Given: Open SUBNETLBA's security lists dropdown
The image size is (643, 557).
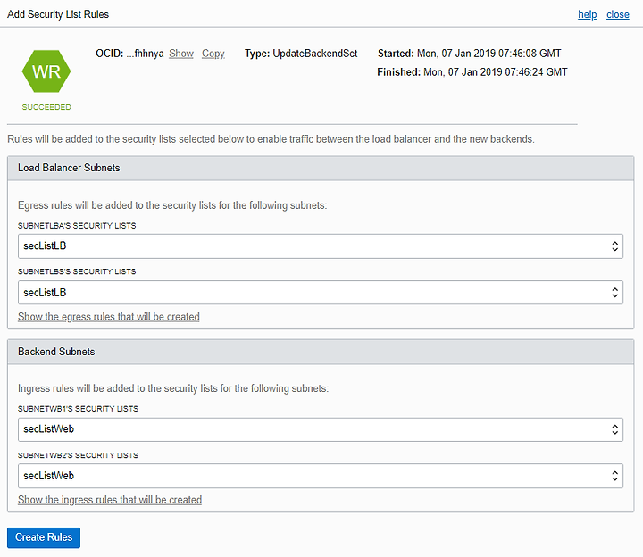Looking at the screenshot, I should point(321,245).
